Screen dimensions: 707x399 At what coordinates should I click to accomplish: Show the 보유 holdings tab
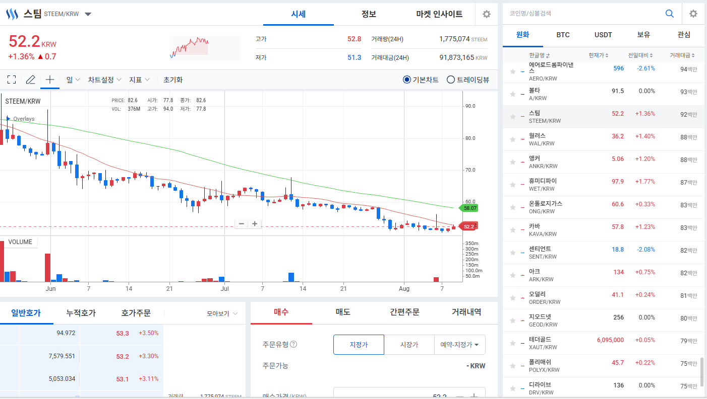[x=643, y=35]
